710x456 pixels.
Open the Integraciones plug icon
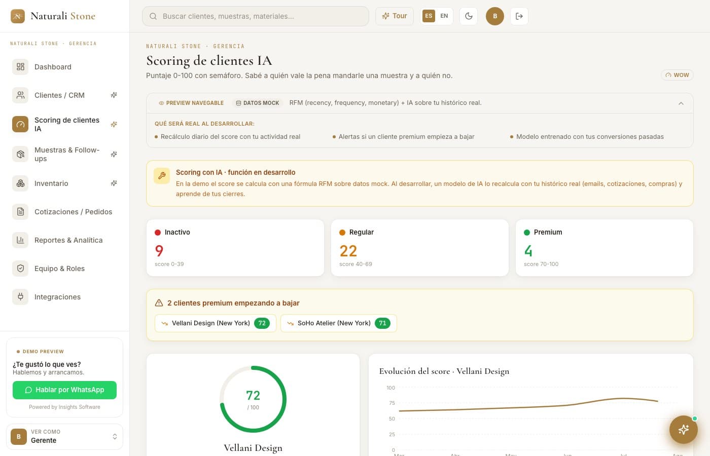click(x=20, y=297)
